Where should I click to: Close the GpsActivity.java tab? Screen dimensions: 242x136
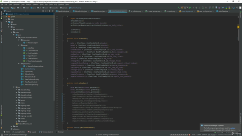click(x=70, y=11)
